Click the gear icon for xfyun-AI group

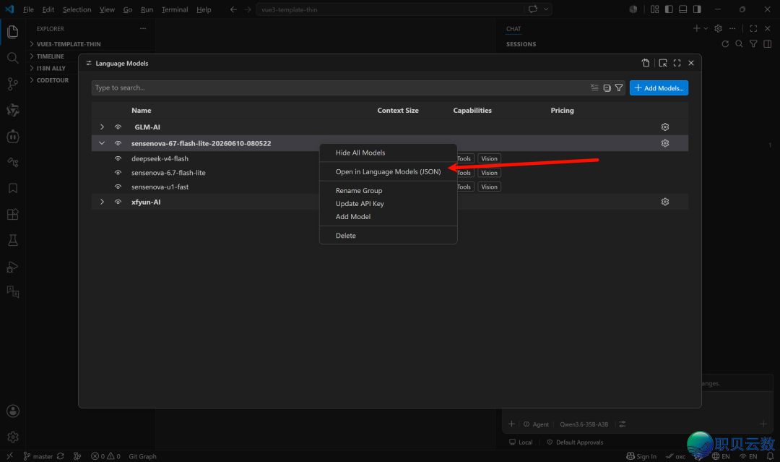[x=665, y=202]
